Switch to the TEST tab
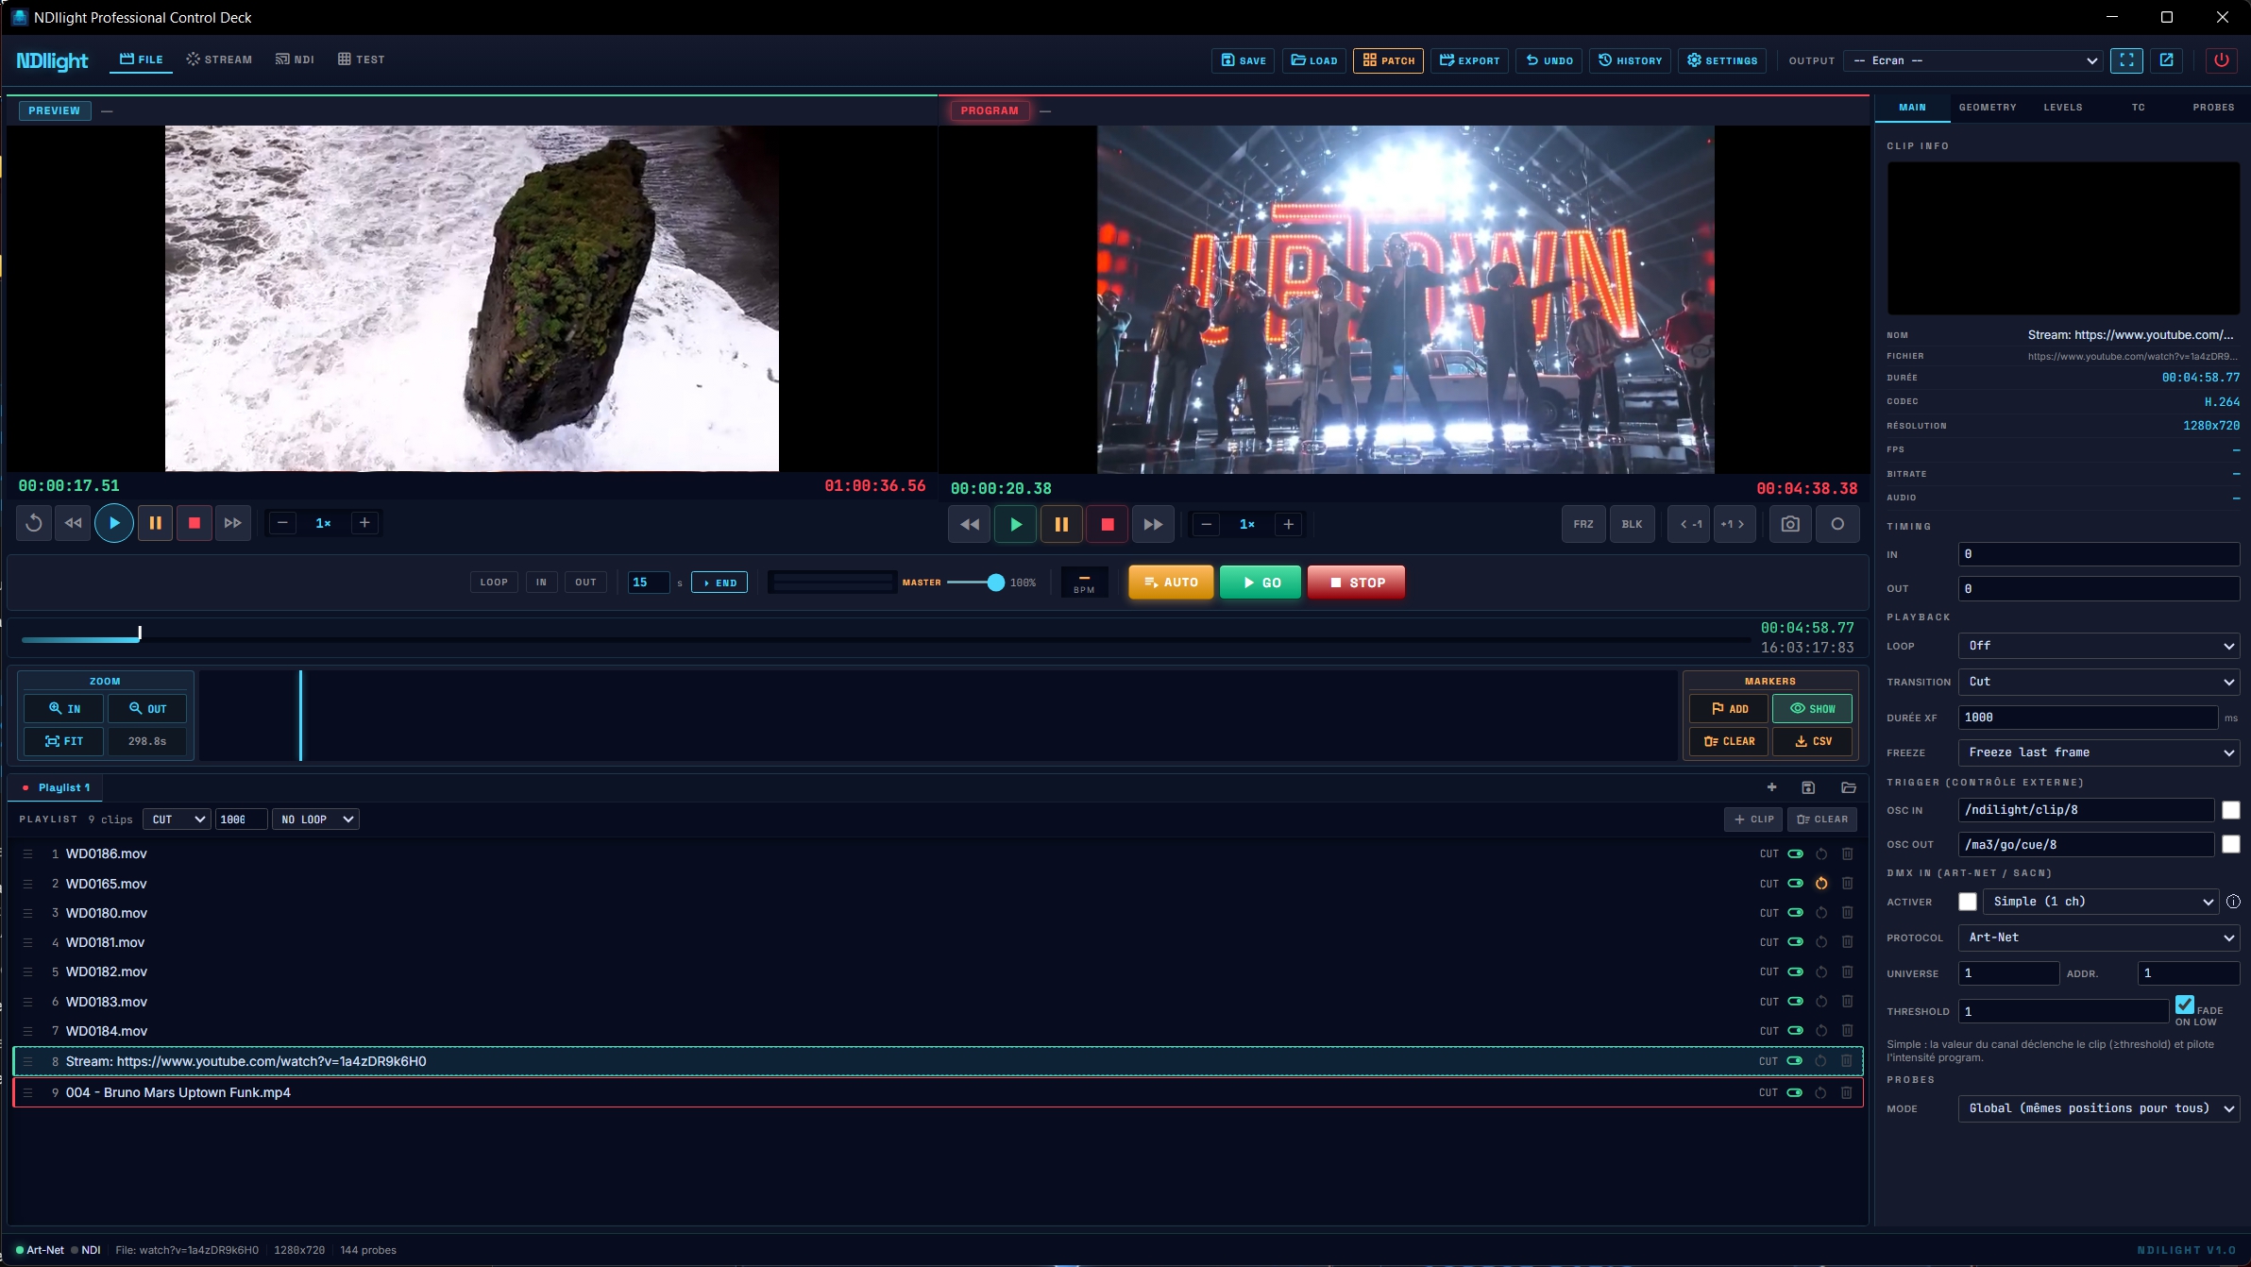 click(362, 59)
